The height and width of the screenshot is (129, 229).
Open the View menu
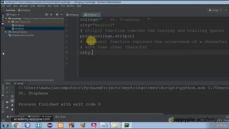(x=15, y=6)
